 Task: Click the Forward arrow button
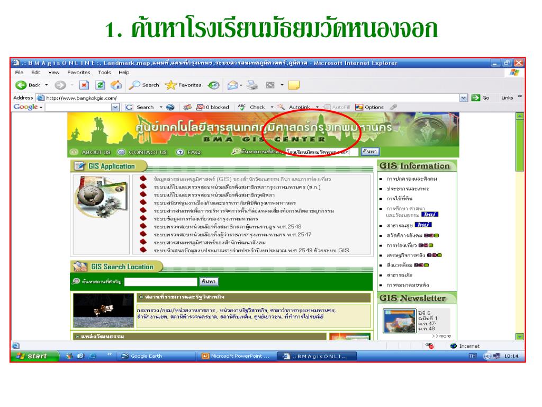point(60,85)
